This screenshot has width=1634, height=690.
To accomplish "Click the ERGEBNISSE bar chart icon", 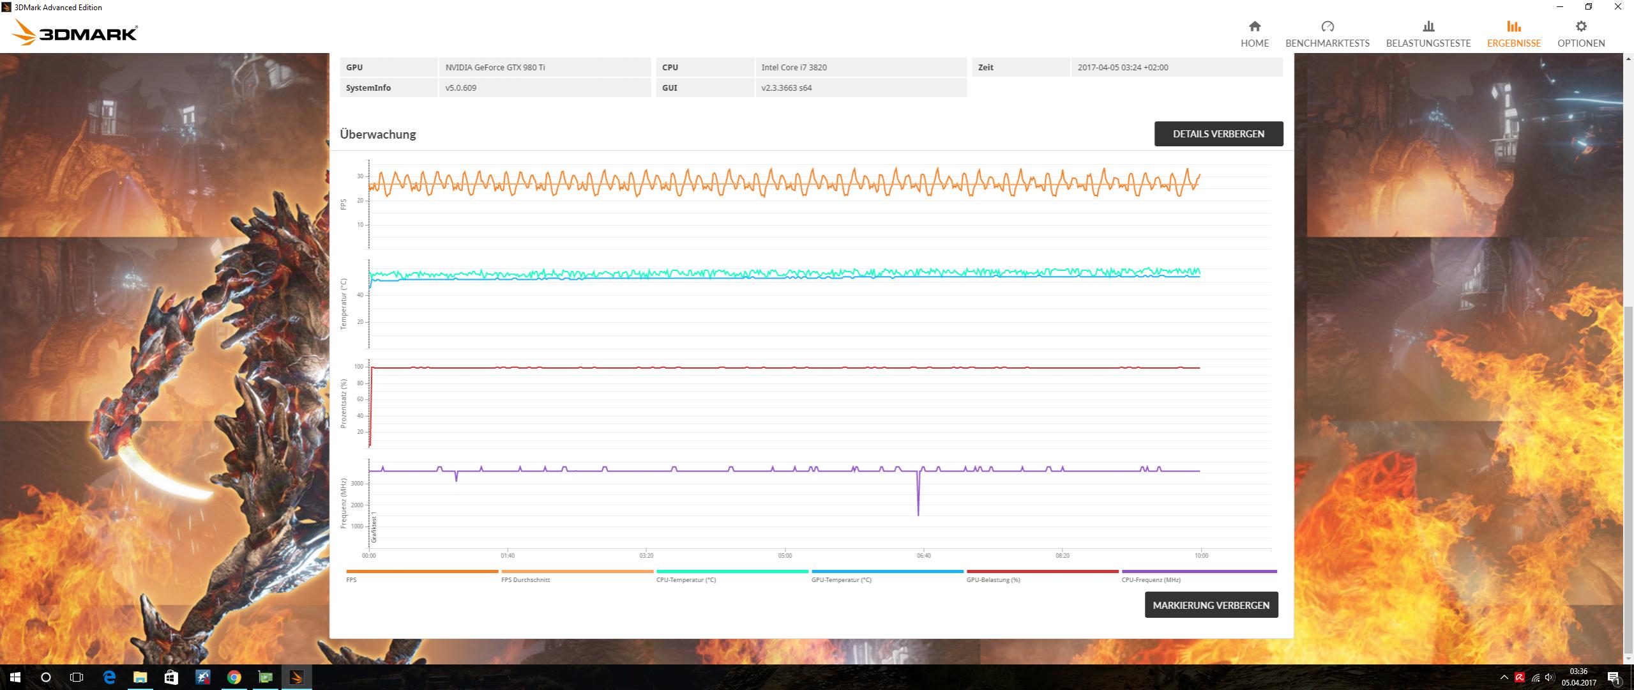I will (x=1513, y=27).
